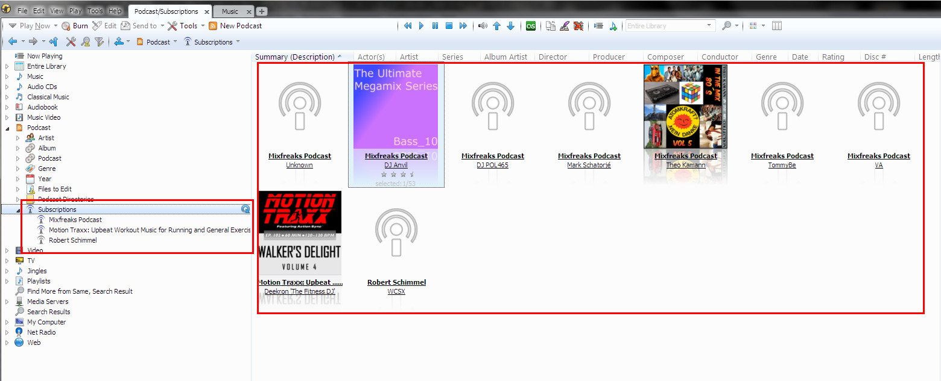Stop playback with the stop button
The height and width of the screenshot is (381, 941).
[449, 26]
